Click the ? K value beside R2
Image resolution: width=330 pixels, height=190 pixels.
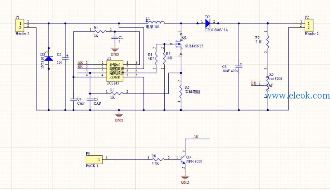click(259, 42)
